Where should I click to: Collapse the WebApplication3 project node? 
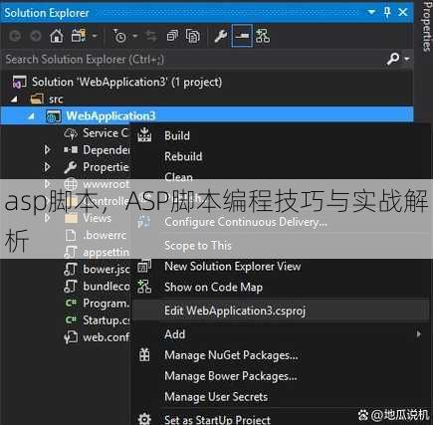click(x=31, y=116)
